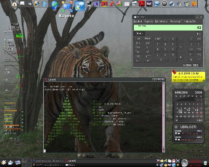Open the KDE start menu icon
Viewport: 209px width, 167px height.
tap(3, 162)
